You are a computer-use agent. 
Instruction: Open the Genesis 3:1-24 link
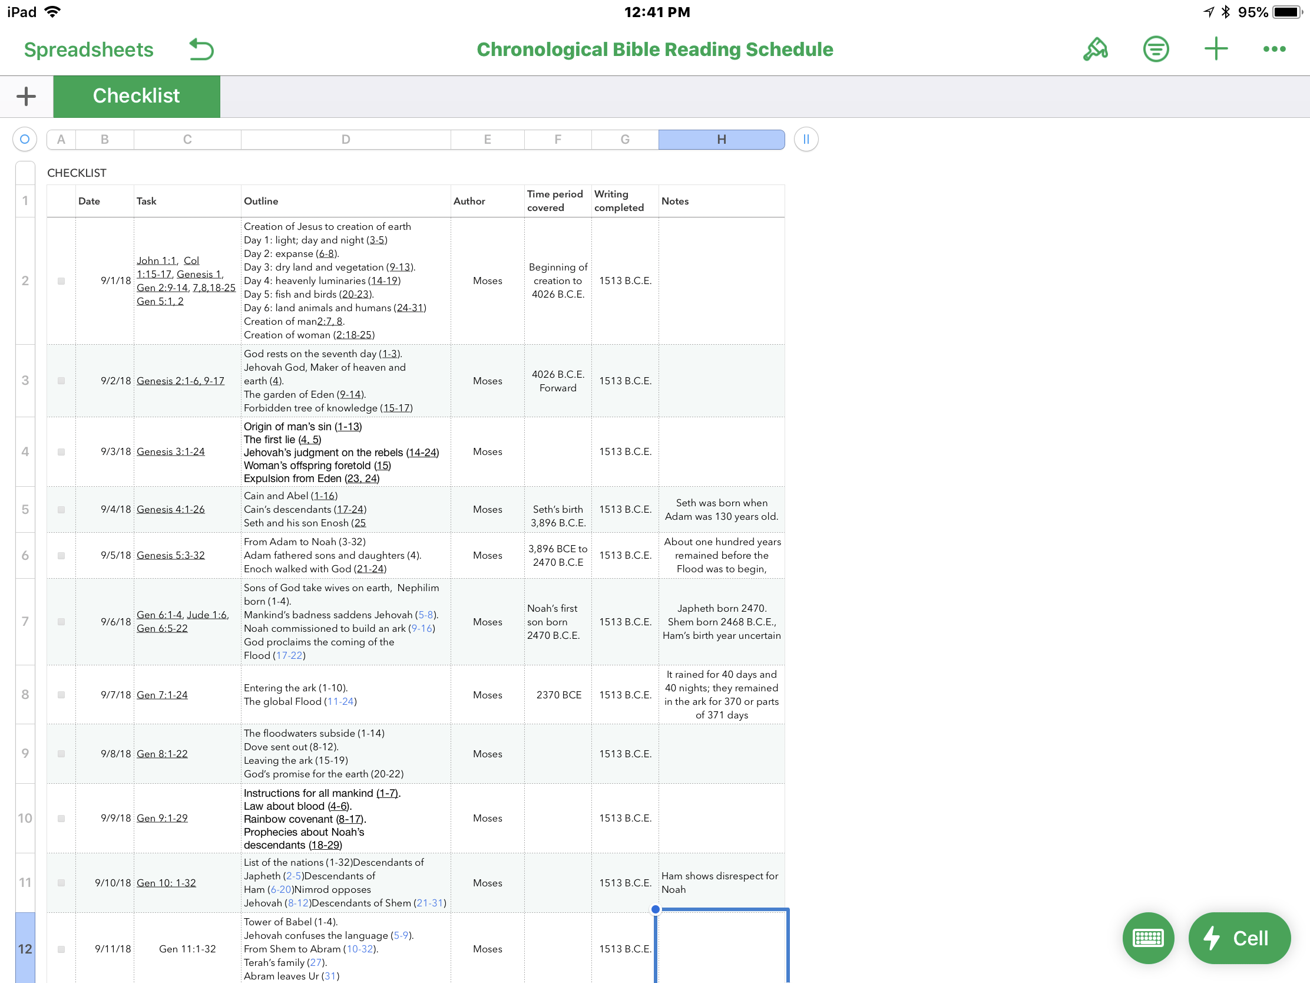pyautogui.click(x=171, y=451)
